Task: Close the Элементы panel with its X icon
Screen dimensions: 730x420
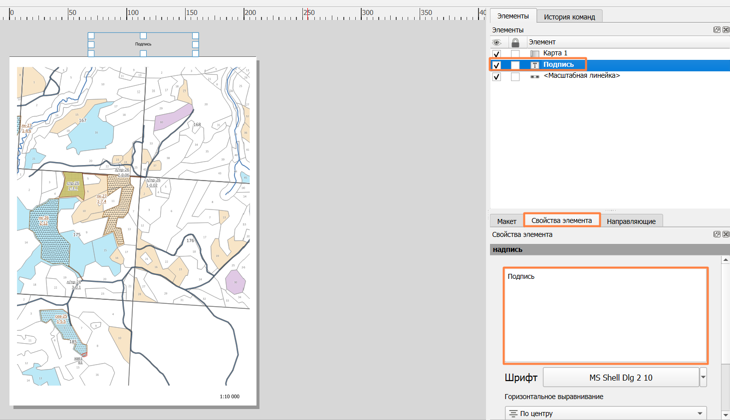Action: pyautogui.click(x=726, y=30)
